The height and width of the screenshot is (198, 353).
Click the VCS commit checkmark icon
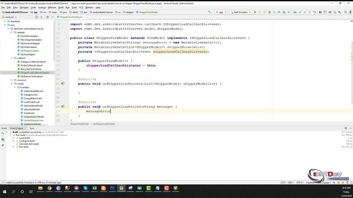(305, 12)
